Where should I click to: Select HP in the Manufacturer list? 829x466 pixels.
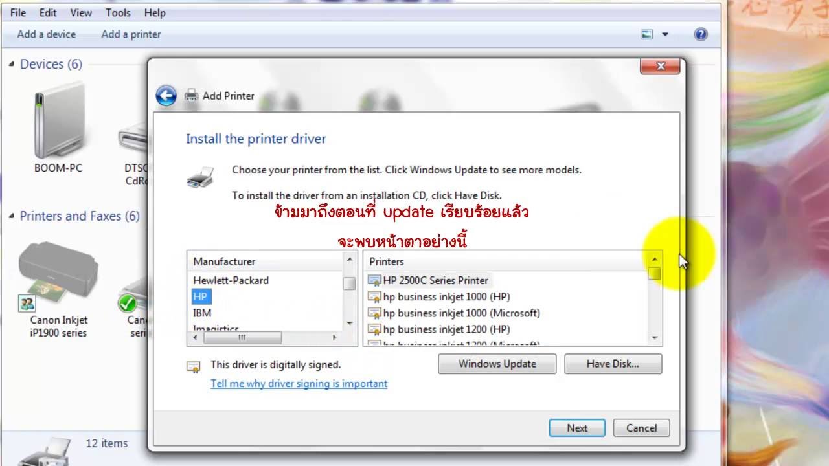pyautogui.click(x=200, y=296)
